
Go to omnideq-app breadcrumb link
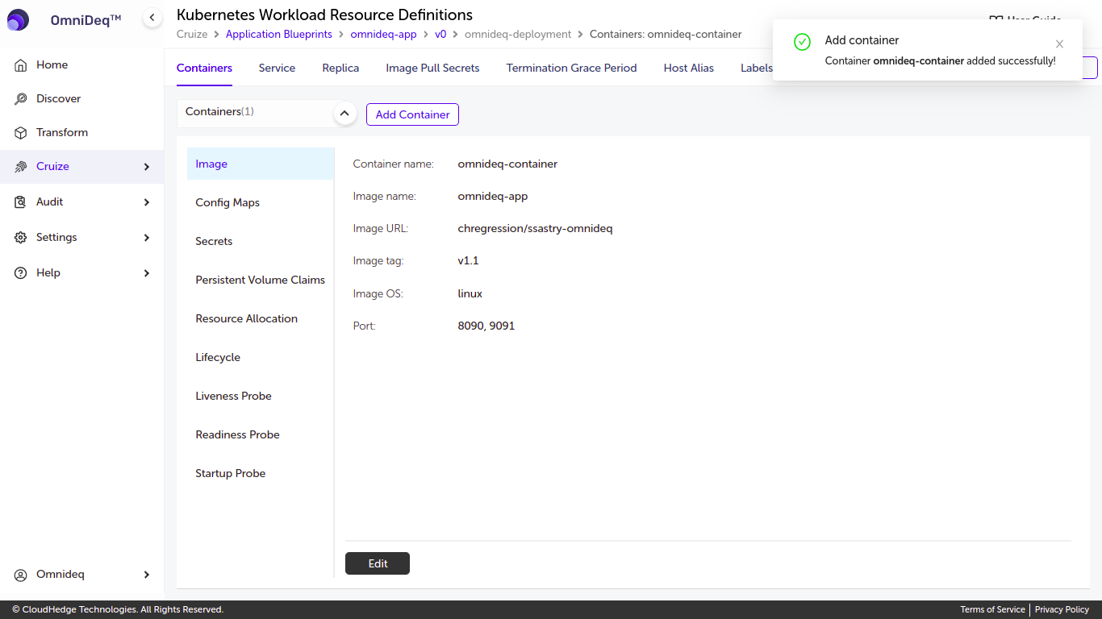tap(383, 34)
